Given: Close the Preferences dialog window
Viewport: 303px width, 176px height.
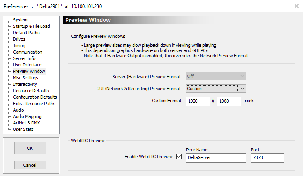Looking at the screenshot, I should pyautogui.click(x=297, y=6).
